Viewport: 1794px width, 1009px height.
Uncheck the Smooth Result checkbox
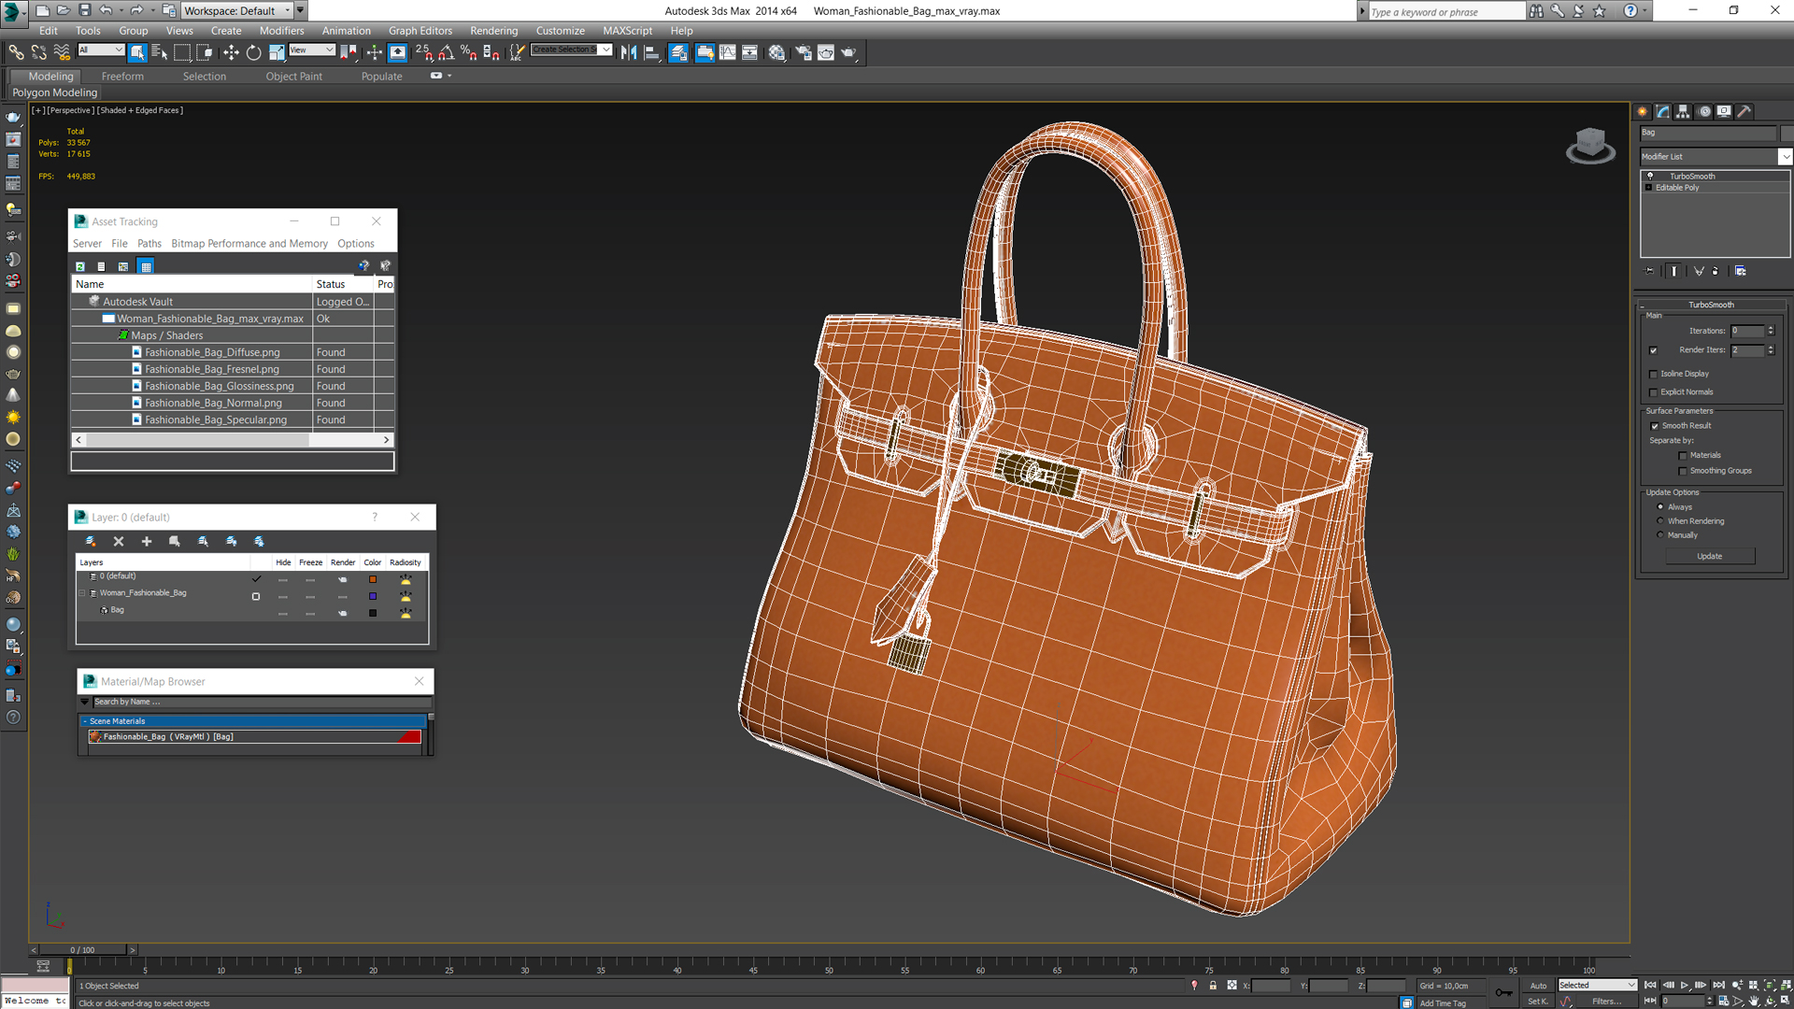point(1654,426)
